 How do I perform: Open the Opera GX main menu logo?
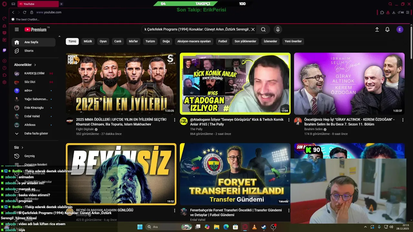click(4, 4)
